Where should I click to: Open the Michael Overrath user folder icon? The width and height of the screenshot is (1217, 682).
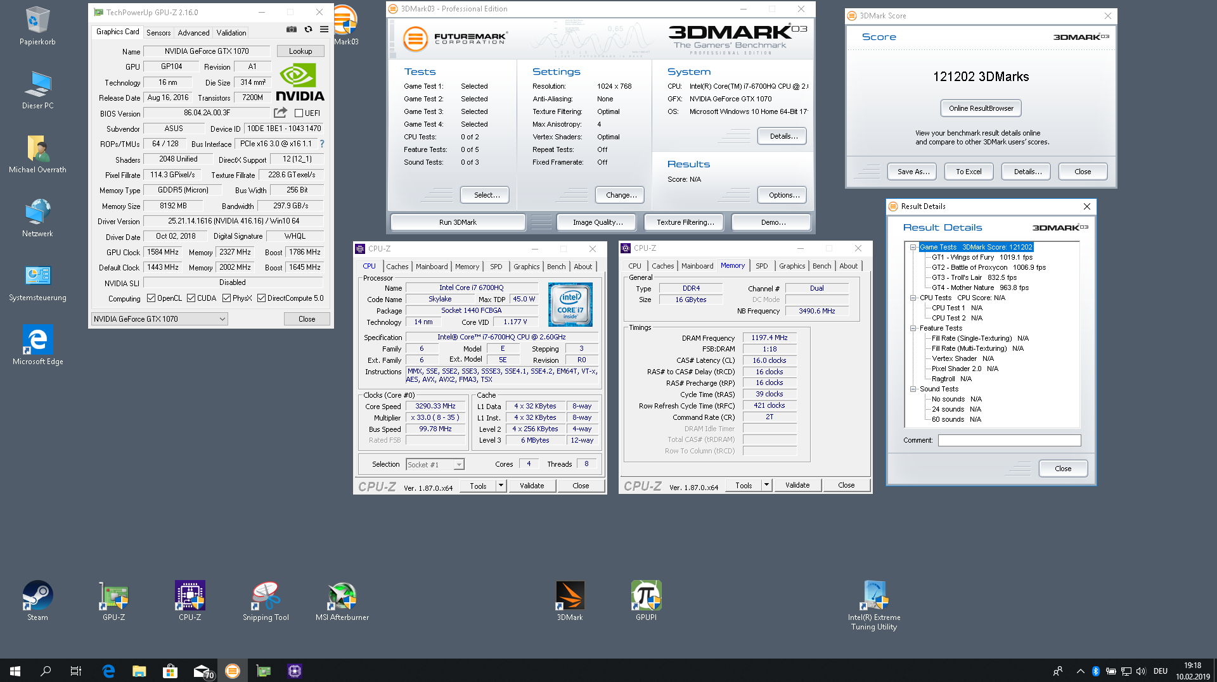point(37,154)
